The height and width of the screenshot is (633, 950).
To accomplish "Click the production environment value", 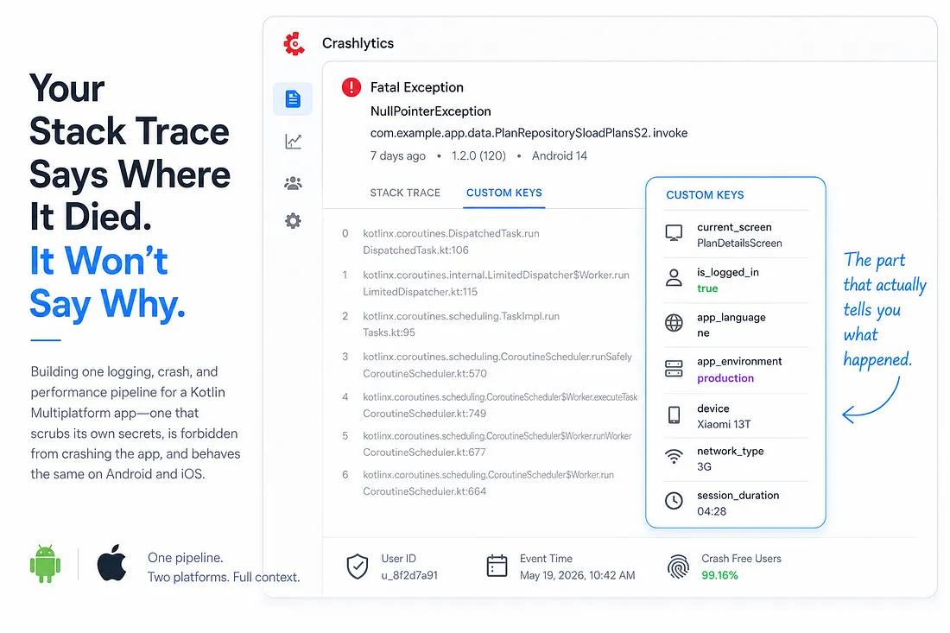I will (725, 378).
